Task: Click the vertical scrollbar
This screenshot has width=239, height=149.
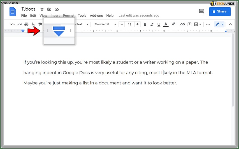Action: tap(233, 70)
